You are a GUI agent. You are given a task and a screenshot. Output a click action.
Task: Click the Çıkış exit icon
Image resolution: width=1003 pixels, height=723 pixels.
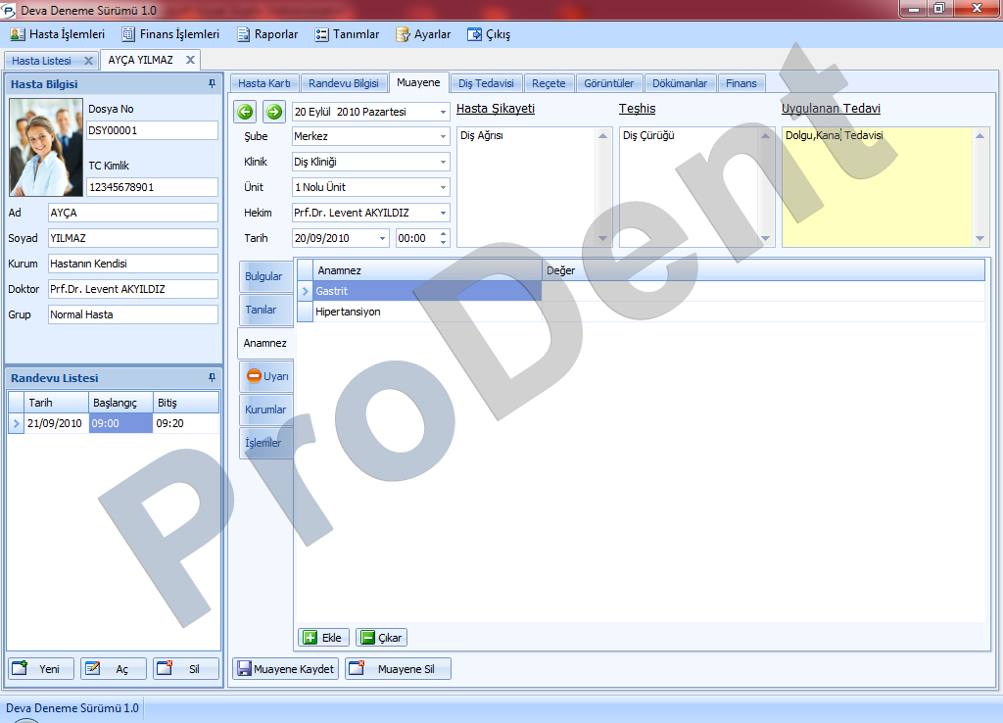(x=475, y=34)
